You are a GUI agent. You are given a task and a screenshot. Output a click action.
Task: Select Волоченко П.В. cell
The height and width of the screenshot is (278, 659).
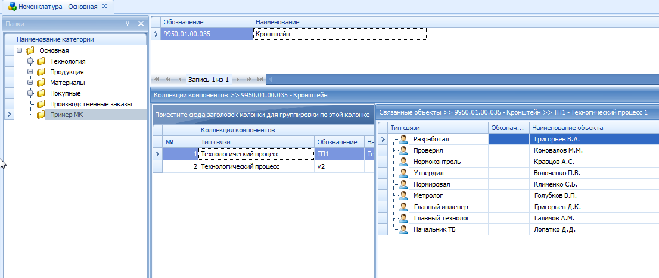click(x=594, y=173)
